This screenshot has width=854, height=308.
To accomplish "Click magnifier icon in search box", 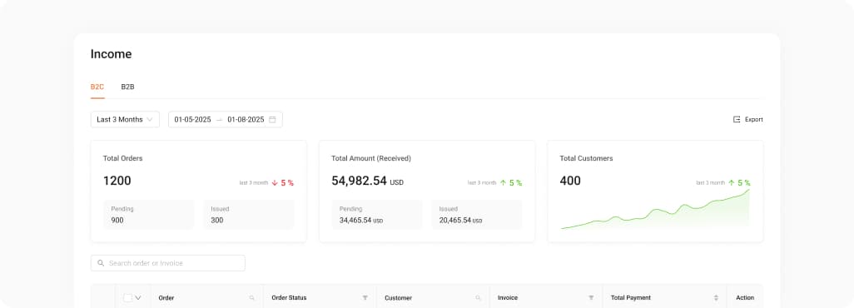I will (101, 263).
